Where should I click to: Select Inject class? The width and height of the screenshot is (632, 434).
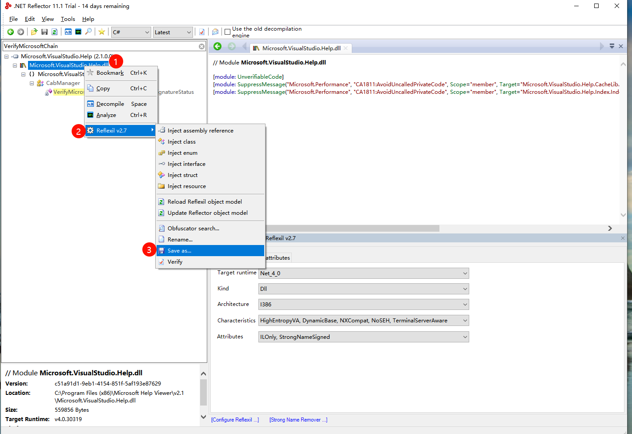tap(210, 142)
